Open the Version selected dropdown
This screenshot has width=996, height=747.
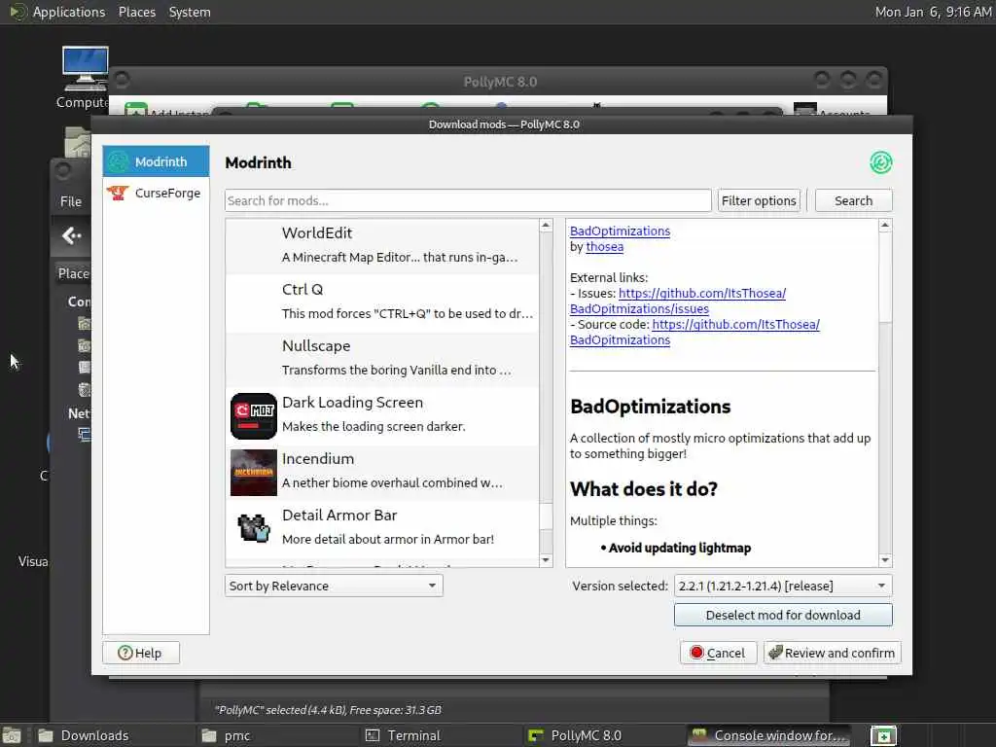click(x=783, y=586)
